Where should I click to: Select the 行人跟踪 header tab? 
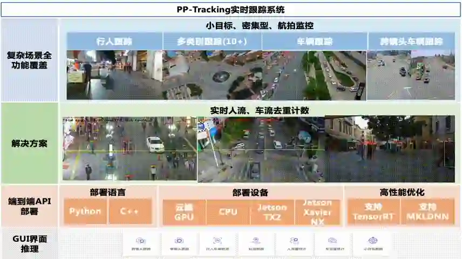(x=114, y=41)
